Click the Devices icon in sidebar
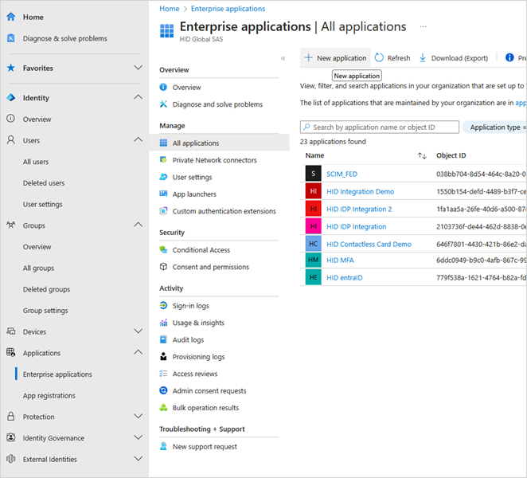The height and width of the screenshot is (478, 527). click(x=11, y=331)
